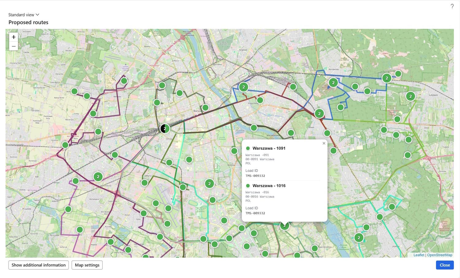Select the Warszawa - 1016 stop title
The width and height of the screenshot is (460, 278).
click(x=269, y=186)
